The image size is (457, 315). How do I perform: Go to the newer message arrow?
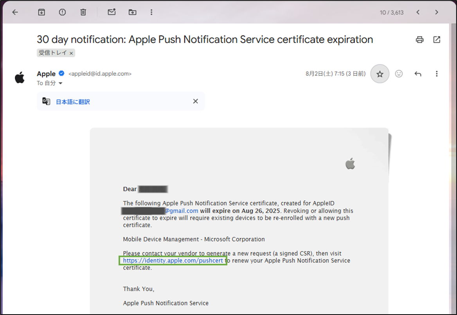(x=418, y=12)
